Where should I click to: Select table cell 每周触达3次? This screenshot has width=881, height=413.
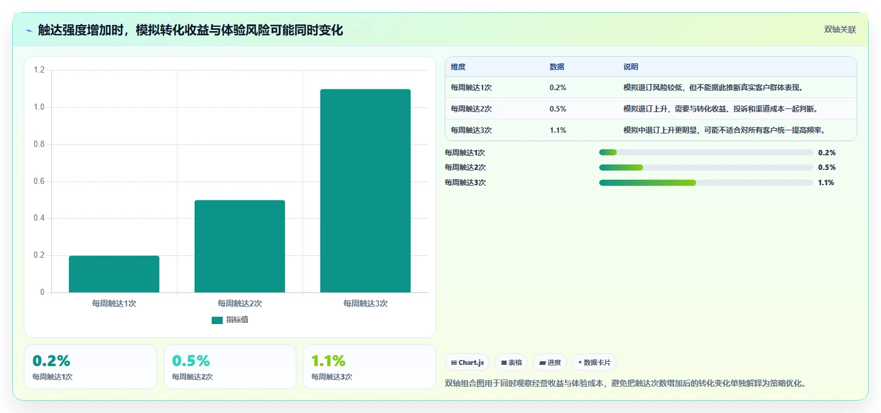pyautogui.click(x=471, y=130)
